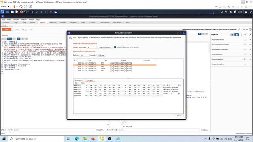The height and width of the screenshot is (142, 253).
Task: Click the orange Send button
Action: point(7,30)
